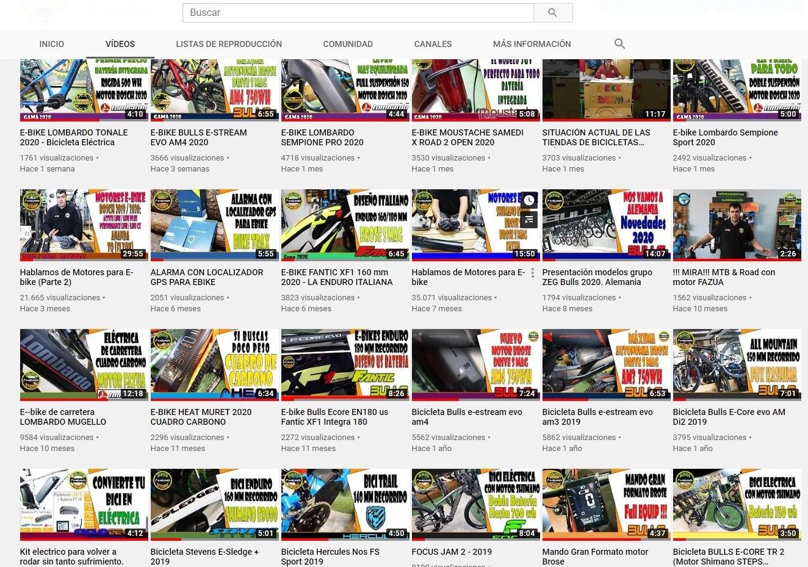Click the 29:55 Motores E-bike Parte 2 thumbnail

coord(84,225)
